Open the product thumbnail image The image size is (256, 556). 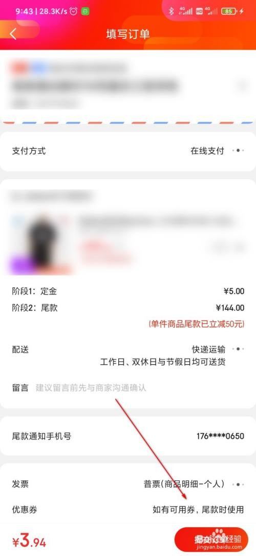42,245
